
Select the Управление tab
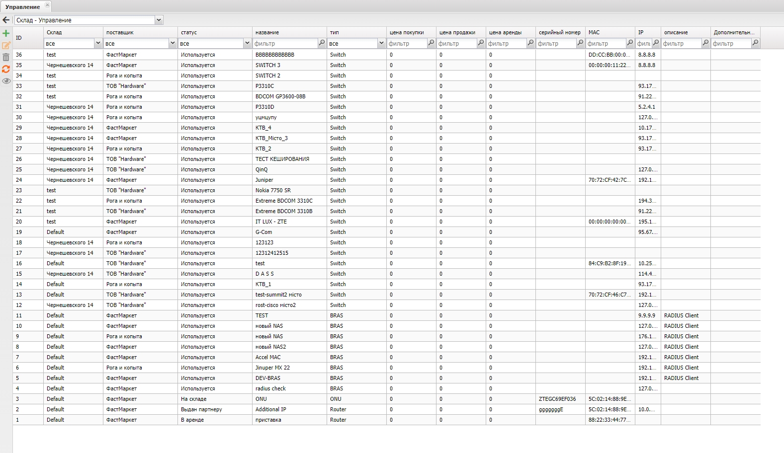22,7
